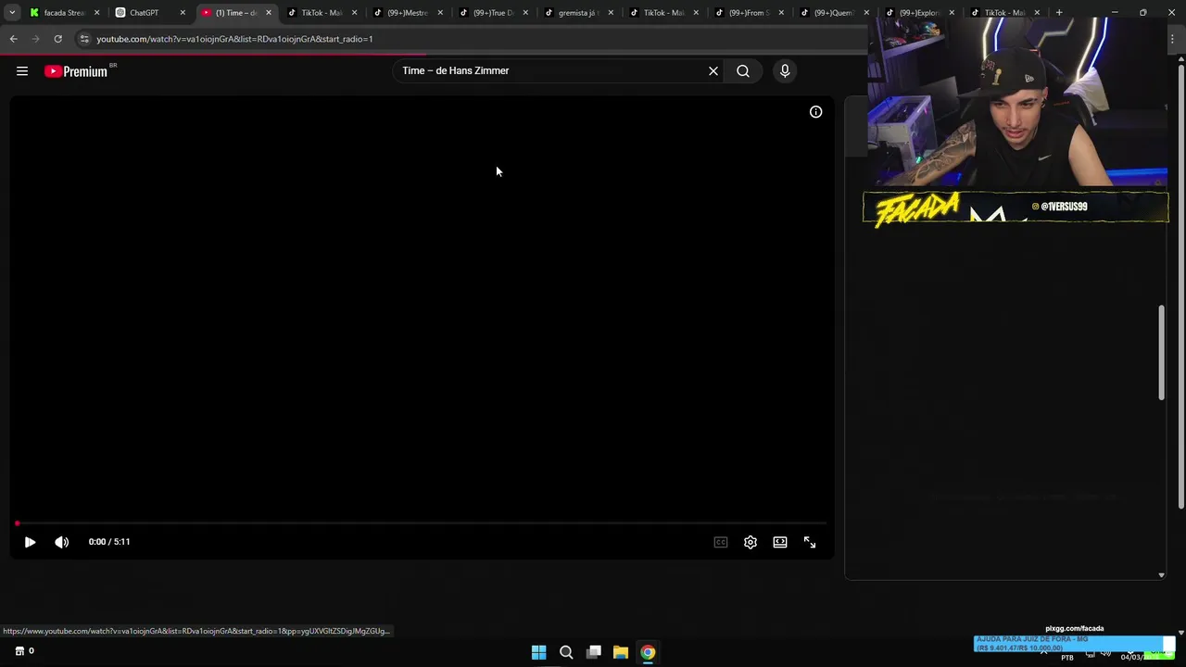Start voice search with microphone

[785, 71]
